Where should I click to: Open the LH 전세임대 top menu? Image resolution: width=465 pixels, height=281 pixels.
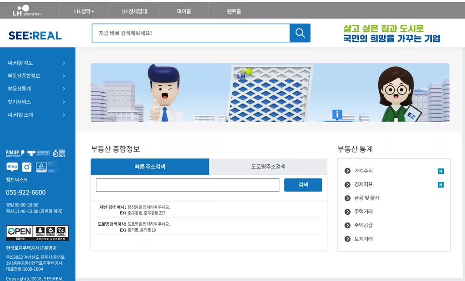tap(134, 11)
